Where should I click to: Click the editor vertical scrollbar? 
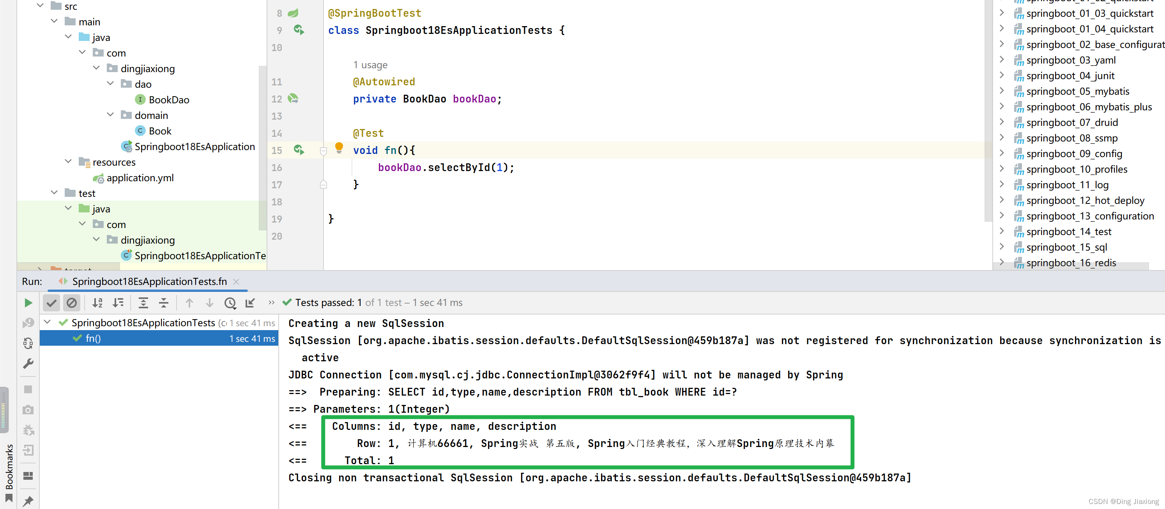tap(988, 111)
